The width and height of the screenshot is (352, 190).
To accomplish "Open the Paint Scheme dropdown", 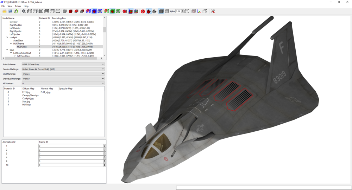I will (x=63, y=64).
